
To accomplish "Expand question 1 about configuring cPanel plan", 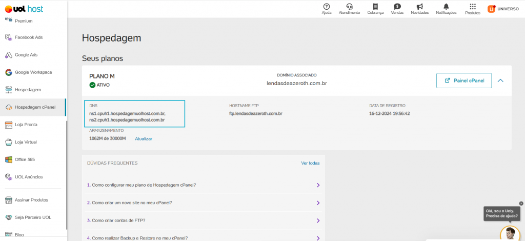I will [x=318, y=185].
